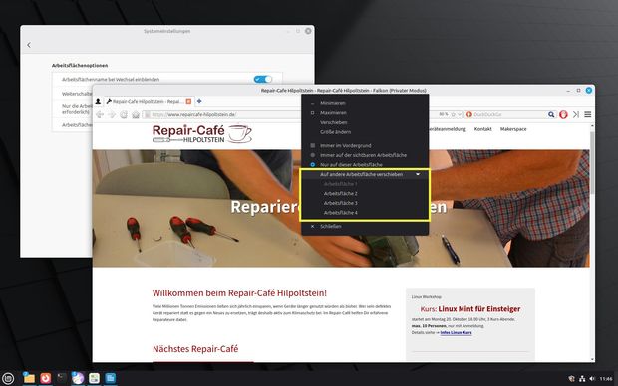Screen dimensions: 618x386
Task: Close the Repair-Cafe Hilpoltstein tab
Action: (188, 101)
